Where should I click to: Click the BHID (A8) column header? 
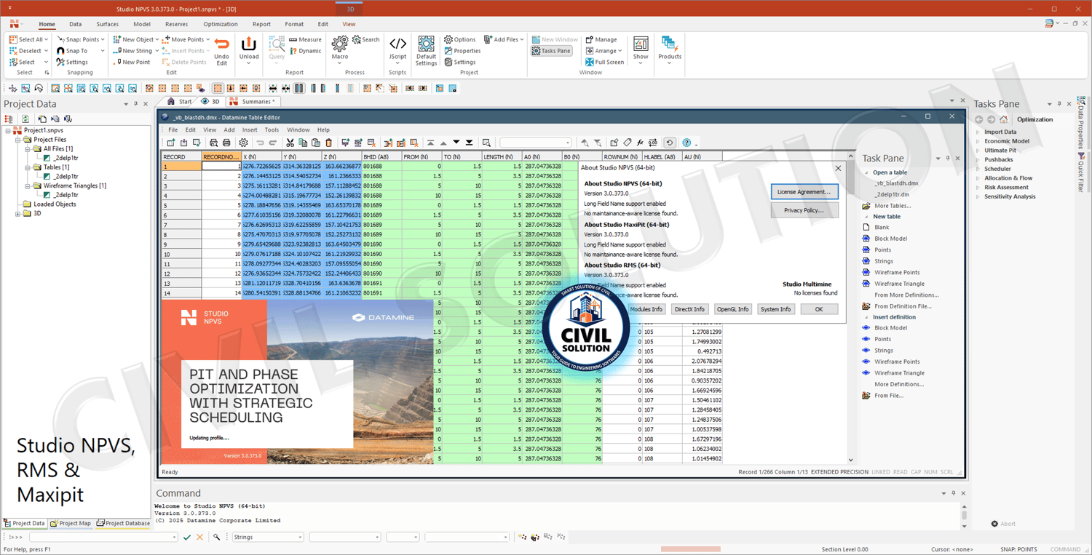(x=381, y=156)
